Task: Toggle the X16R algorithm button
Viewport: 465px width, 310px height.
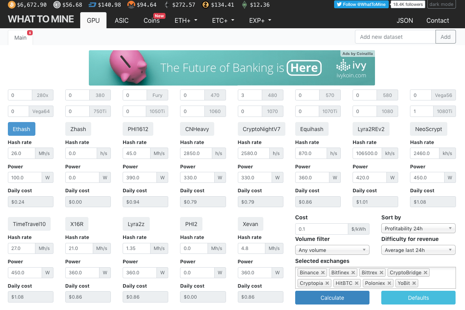Action: (77, 224)
